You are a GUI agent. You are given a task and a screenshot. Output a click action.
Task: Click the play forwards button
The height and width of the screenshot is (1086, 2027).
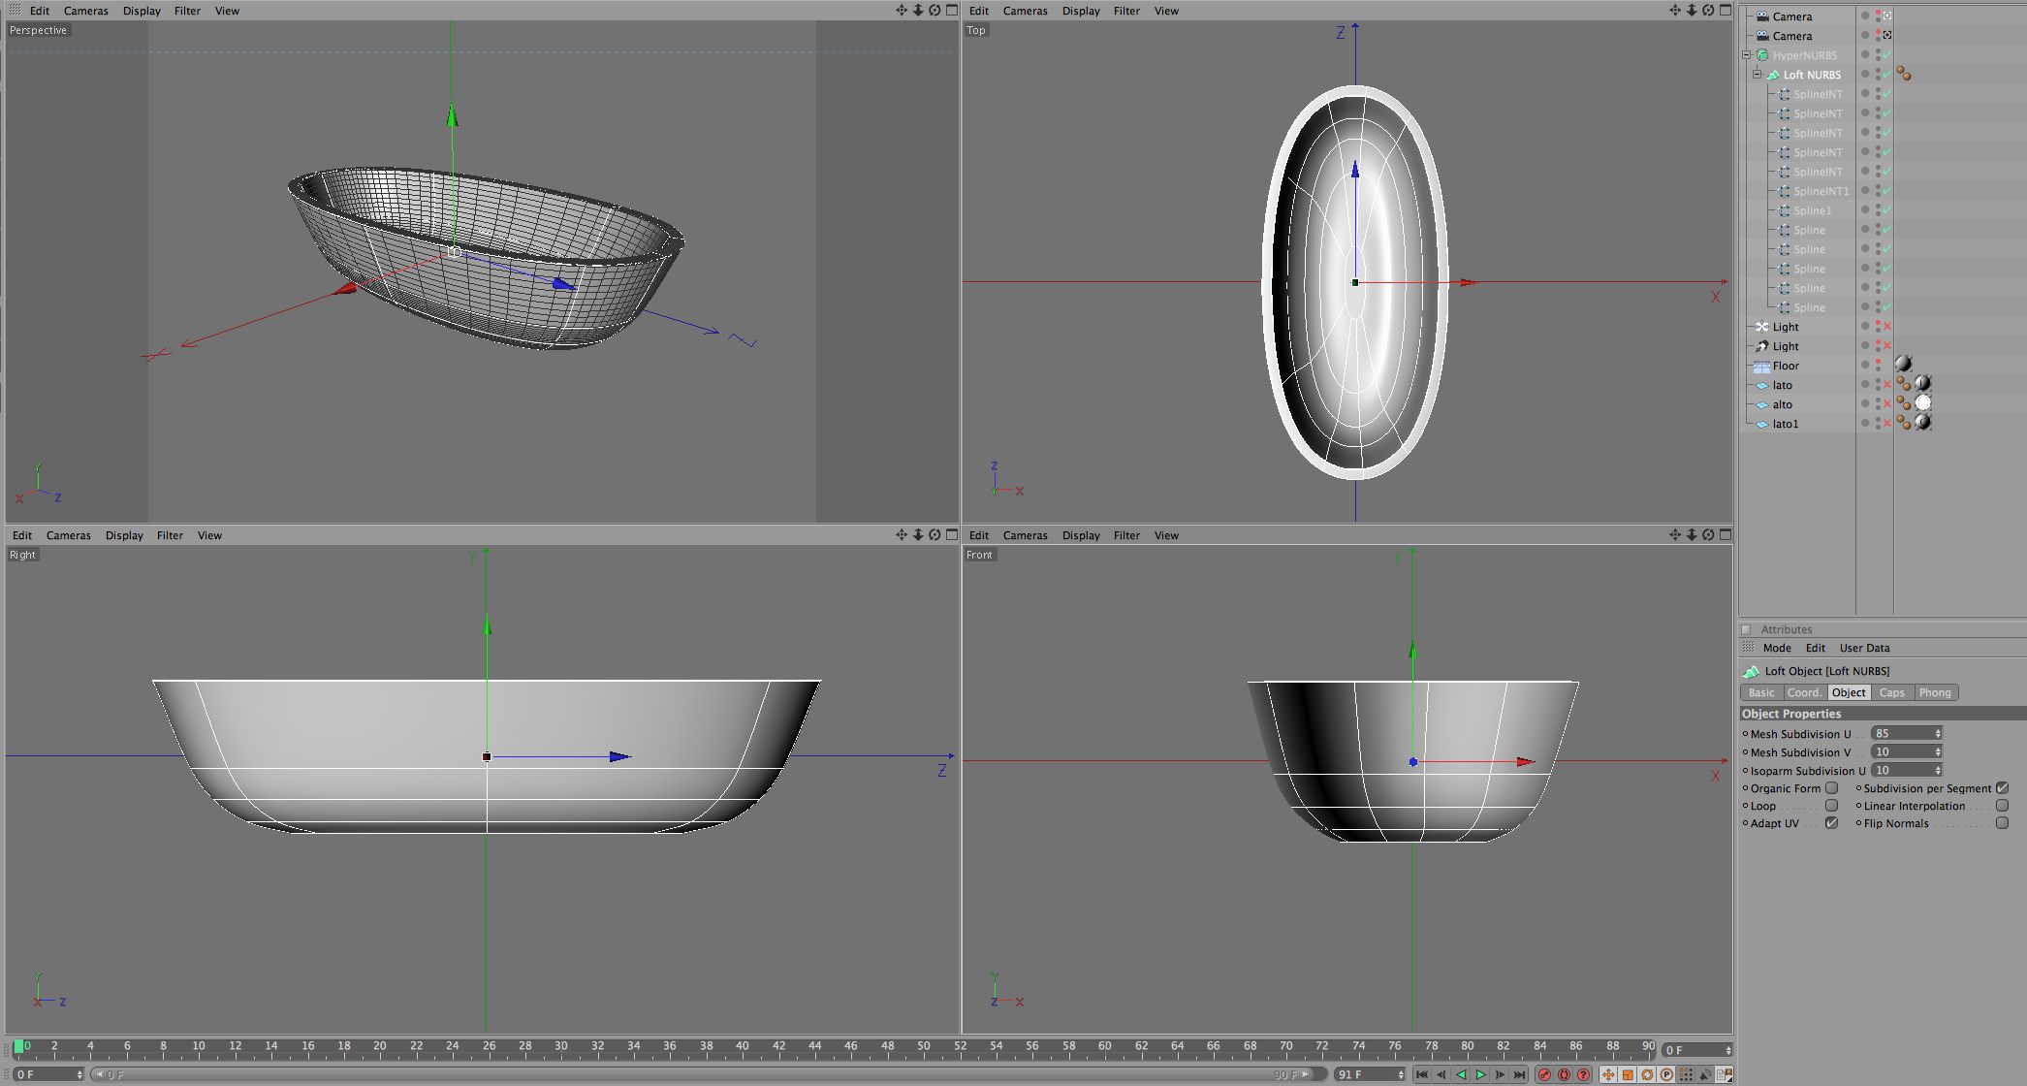(x=1480, y=1074)
